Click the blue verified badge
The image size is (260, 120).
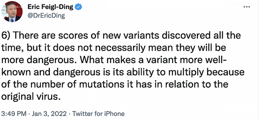(x=77, y=7)
